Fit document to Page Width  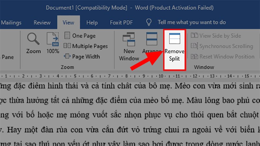[82, 56]
